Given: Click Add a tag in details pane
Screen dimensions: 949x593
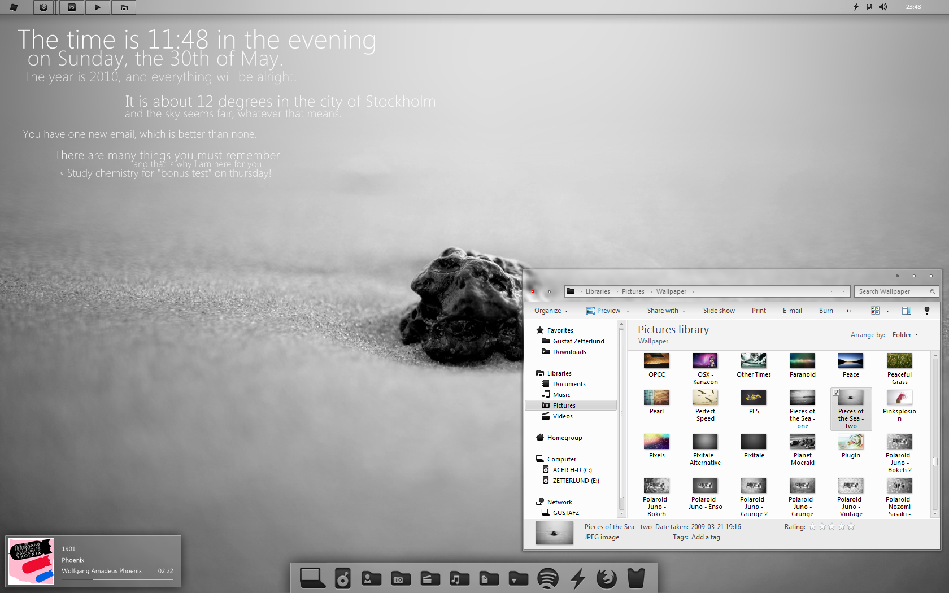Looking at the screenshot, I should click(706, 537).
